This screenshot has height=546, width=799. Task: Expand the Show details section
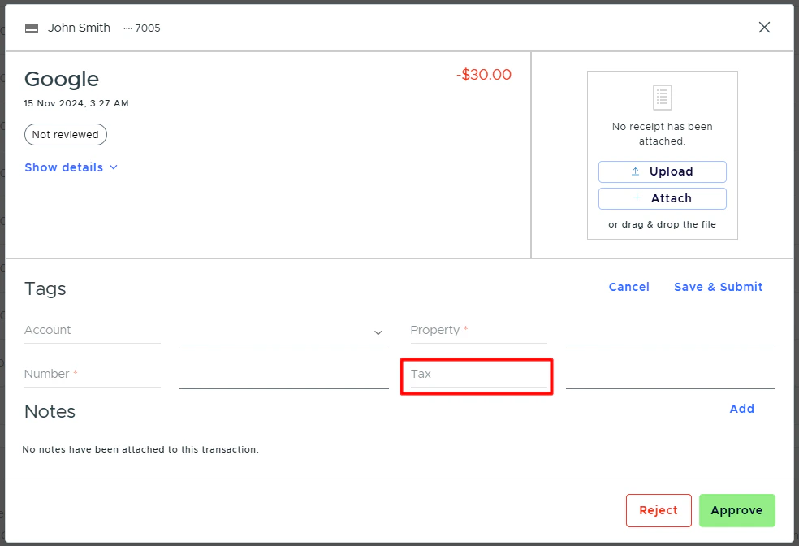click(71, 167)
